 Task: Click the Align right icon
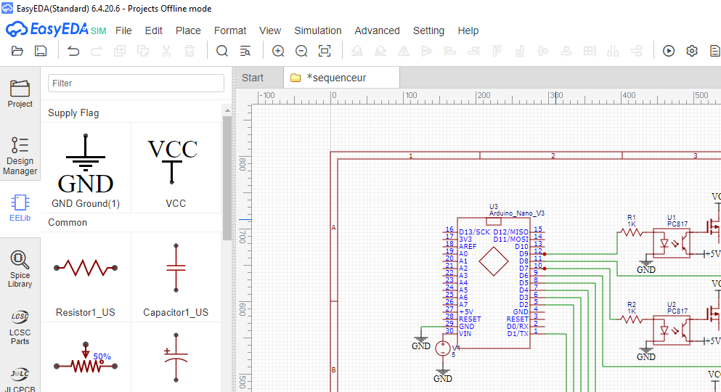(x=473, y=51)
